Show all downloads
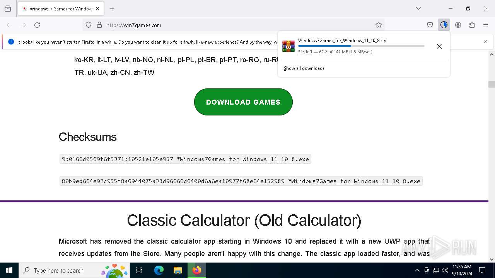This screenshot has width=495, height=278. (x=304, y=68)
